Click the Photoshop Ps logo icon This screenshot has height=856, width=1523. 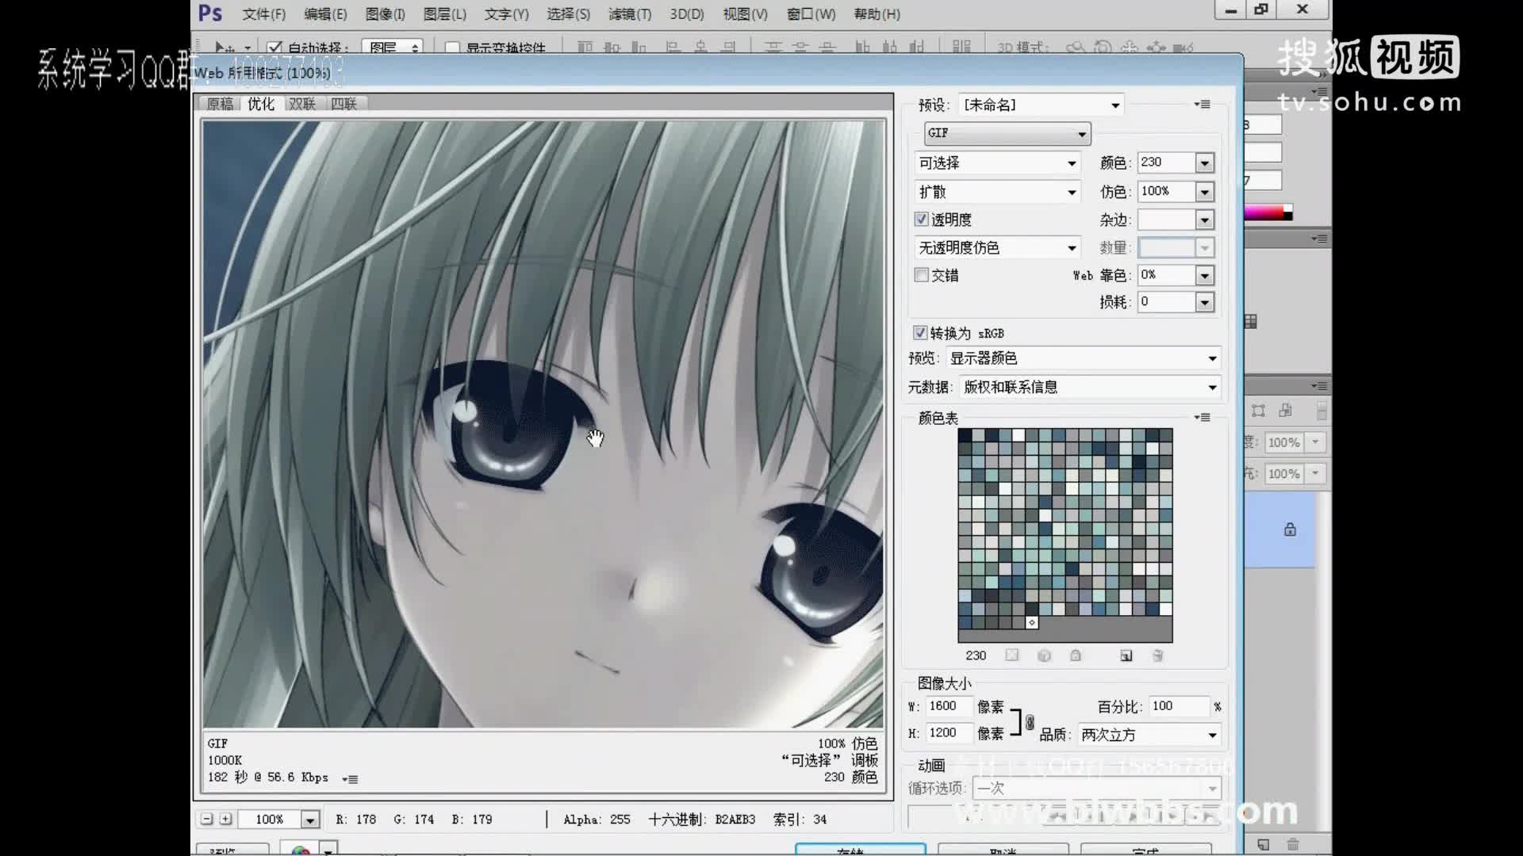[x=210, y=13]
